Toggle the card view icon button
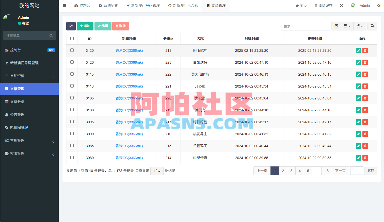Image resolution: width=384 pixels, height=222 pixels. (x=336, y=26)
